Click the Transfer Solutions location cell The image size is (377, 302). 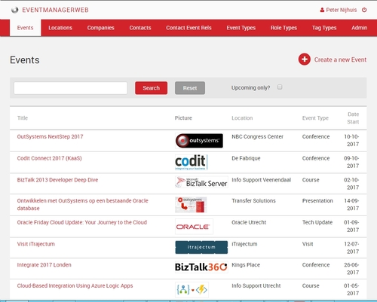pos(253,201)
